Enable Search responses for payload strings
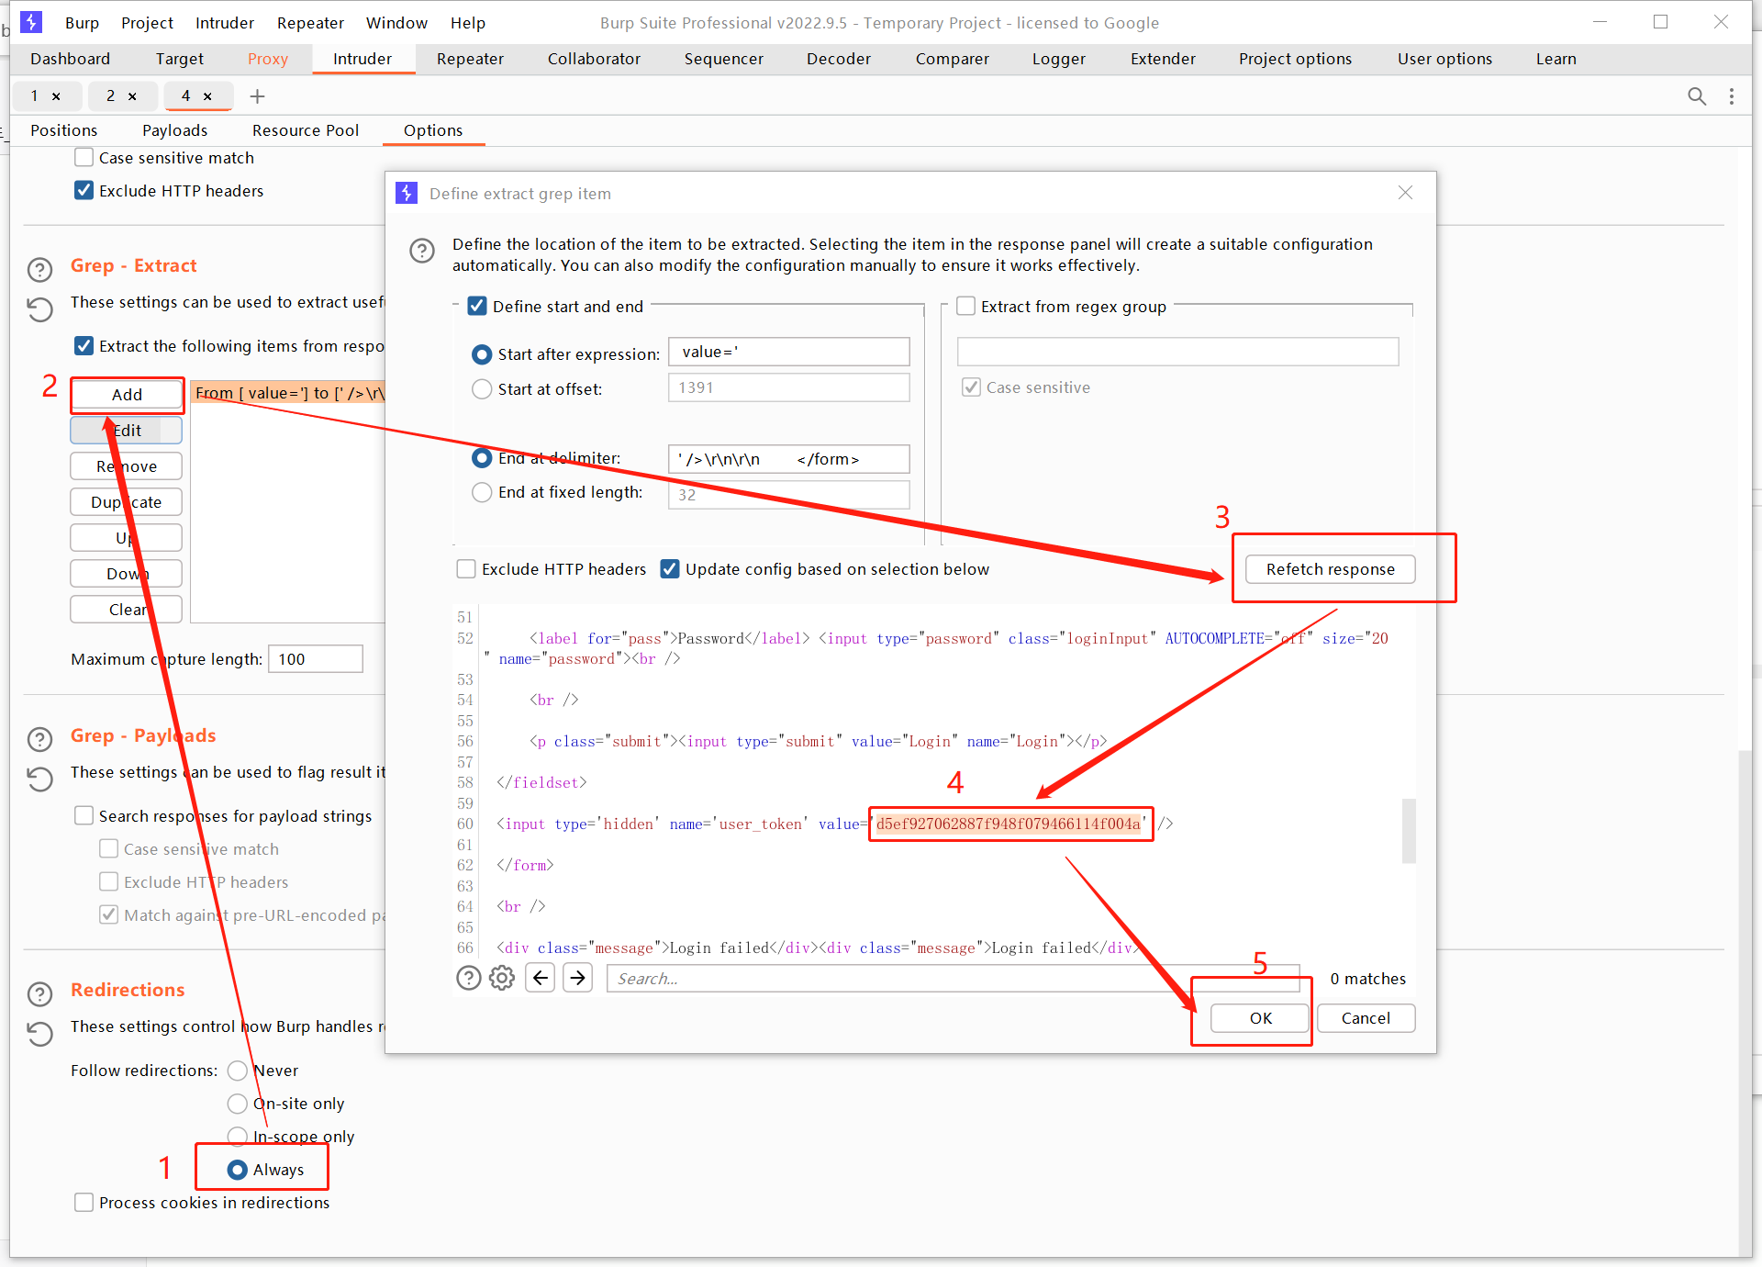1762x1267 pixels. 84,816
